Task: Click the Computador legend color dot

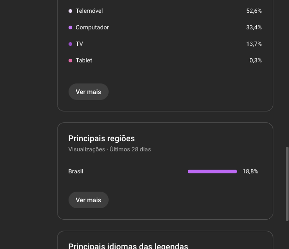Action: [x=70, y=28]
